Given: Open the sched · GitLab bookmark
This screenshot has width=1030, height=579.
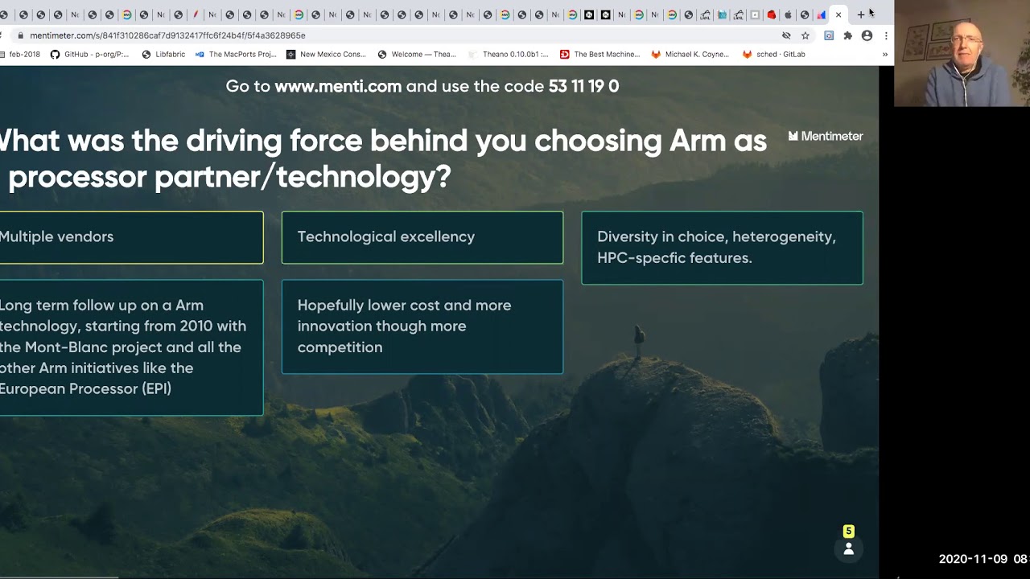Looking at the screenshot, I should coord(774,55).
